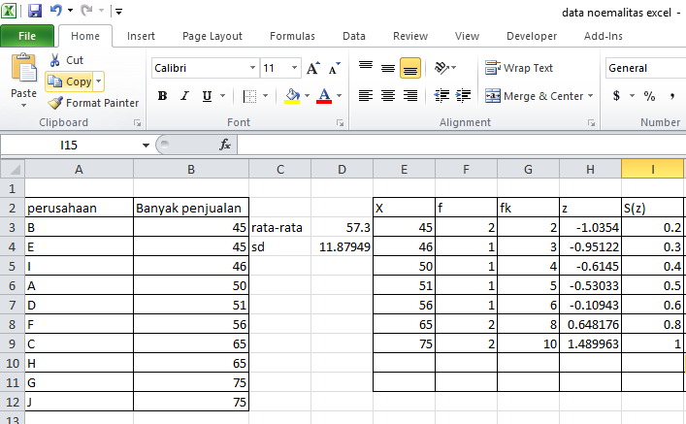Apply Percent Style icon

click(x=649, y=96)
